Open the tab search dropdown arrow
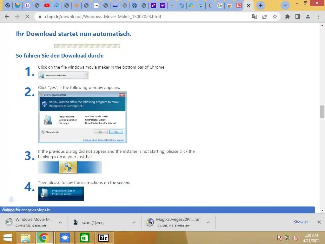 coord(285,5)
